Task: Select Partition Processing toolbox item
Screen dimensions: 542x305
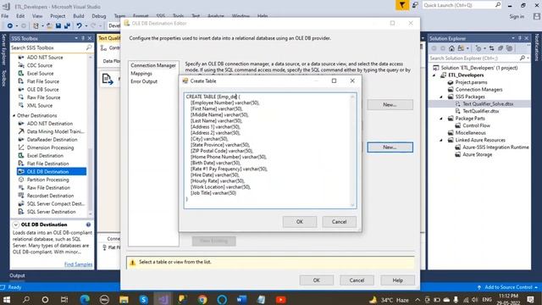Action: [x=47, y=180]
